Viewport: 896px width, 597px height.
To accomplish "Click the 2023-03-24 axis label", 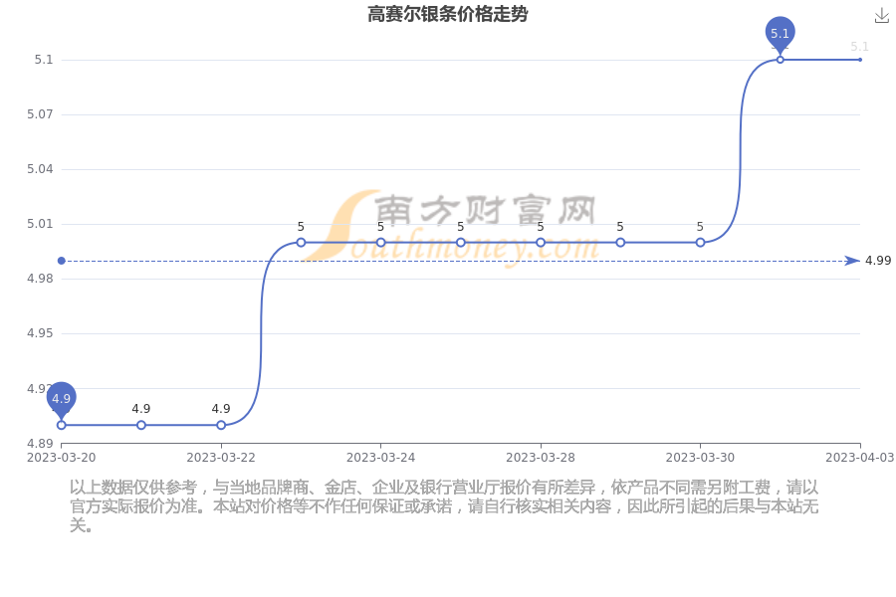I will [x=380, y=458].
